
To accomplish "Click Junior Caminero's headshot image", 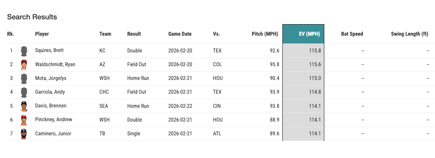I will 24,133.
